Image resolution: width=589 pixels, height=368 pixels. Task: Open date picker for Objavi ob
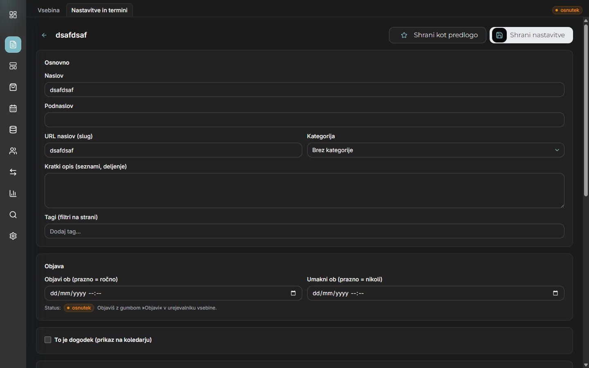coord(293,293)
